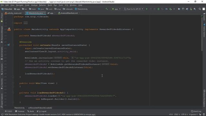206x116 pixels.
Task: Click the VideoAds breadcrumb in navigation bar
Action: [x=7, y=9]
